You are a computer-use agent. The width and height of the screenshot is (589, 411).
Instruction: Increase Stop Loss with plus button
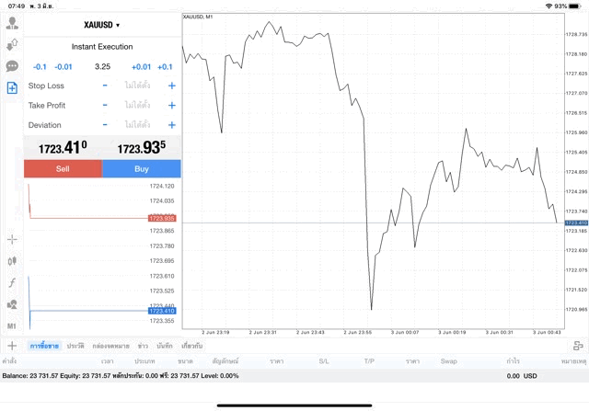171,86
